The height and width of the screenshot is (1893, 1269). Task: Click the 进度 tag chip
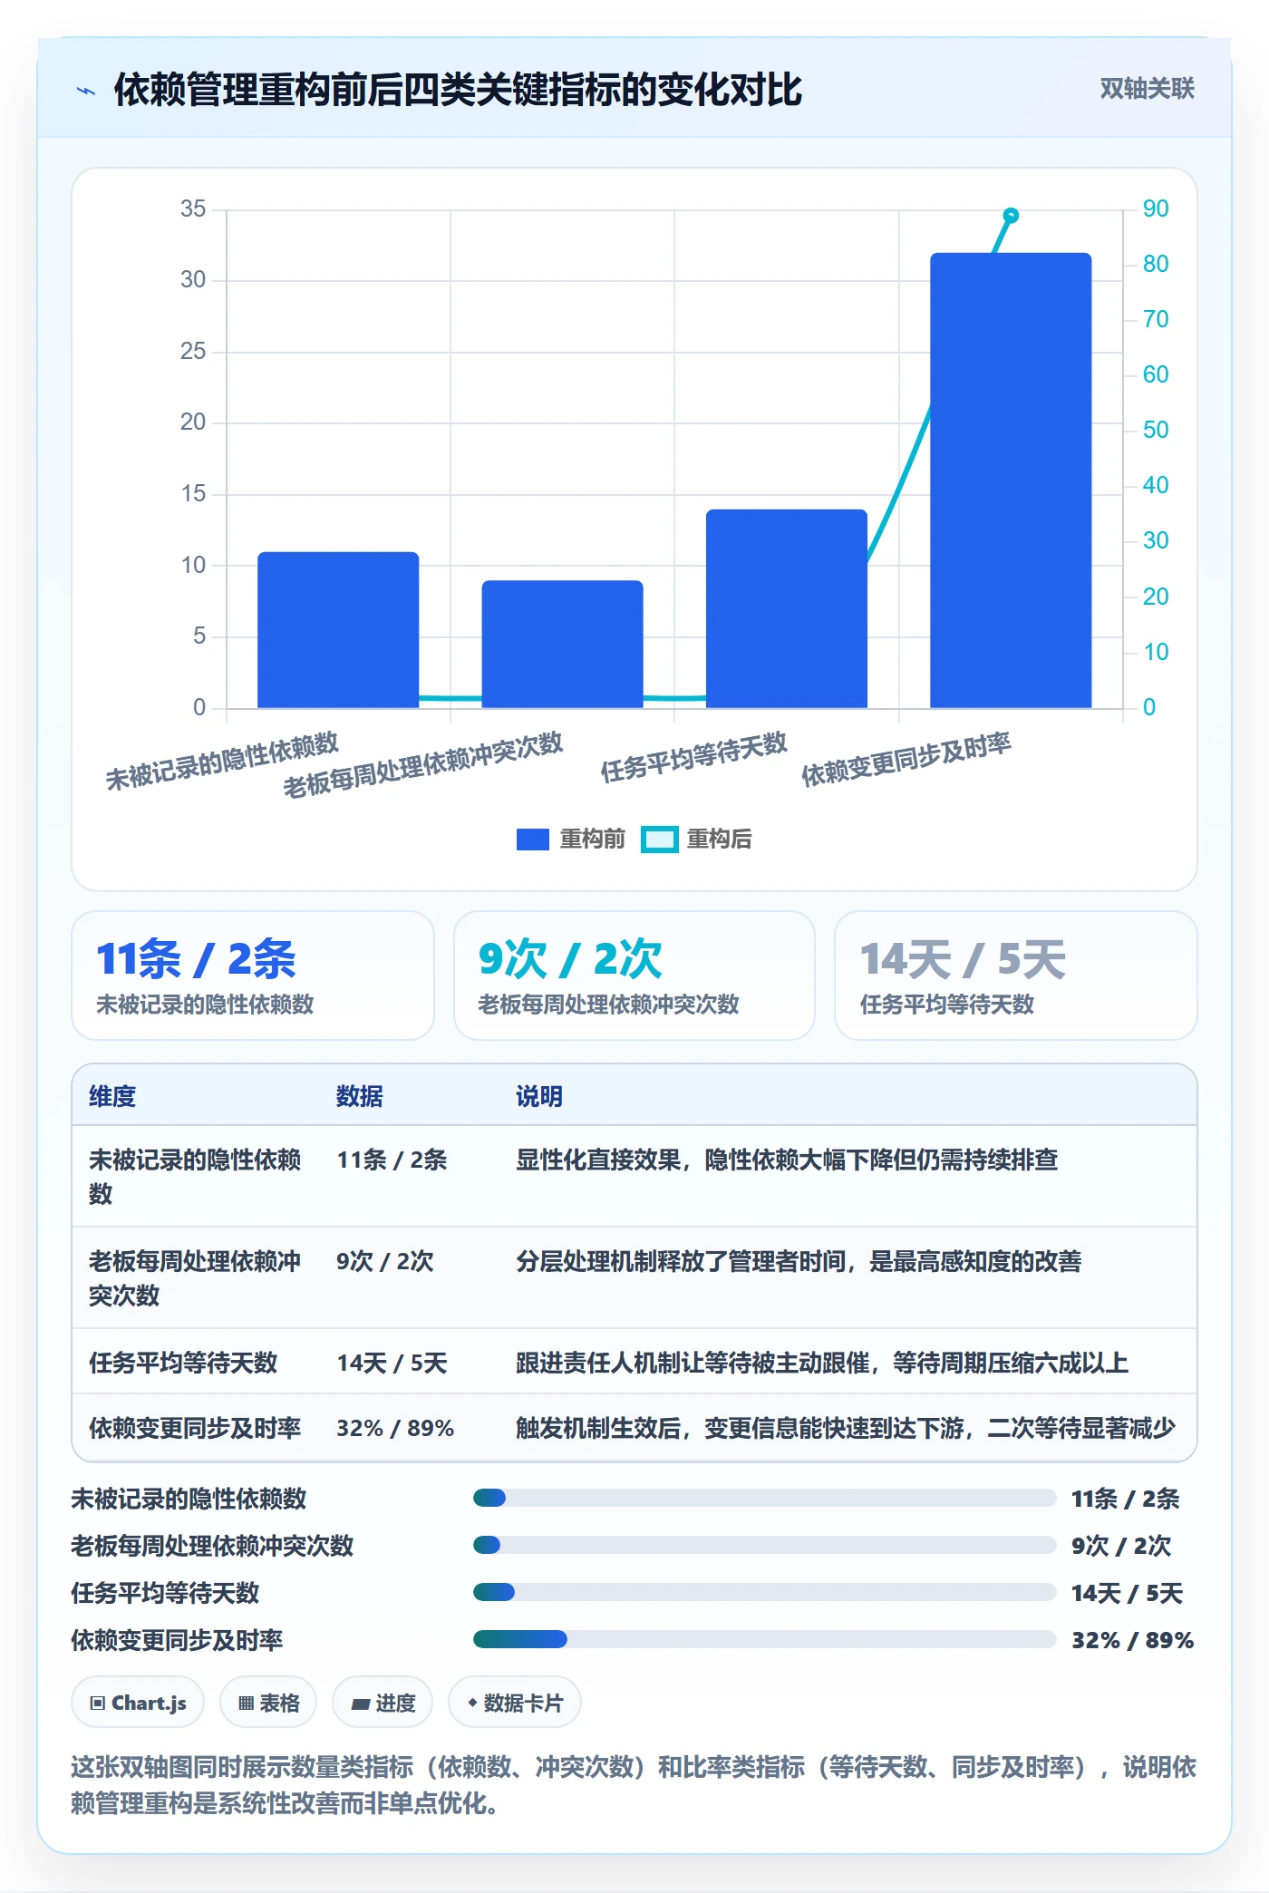point(383,1703)
